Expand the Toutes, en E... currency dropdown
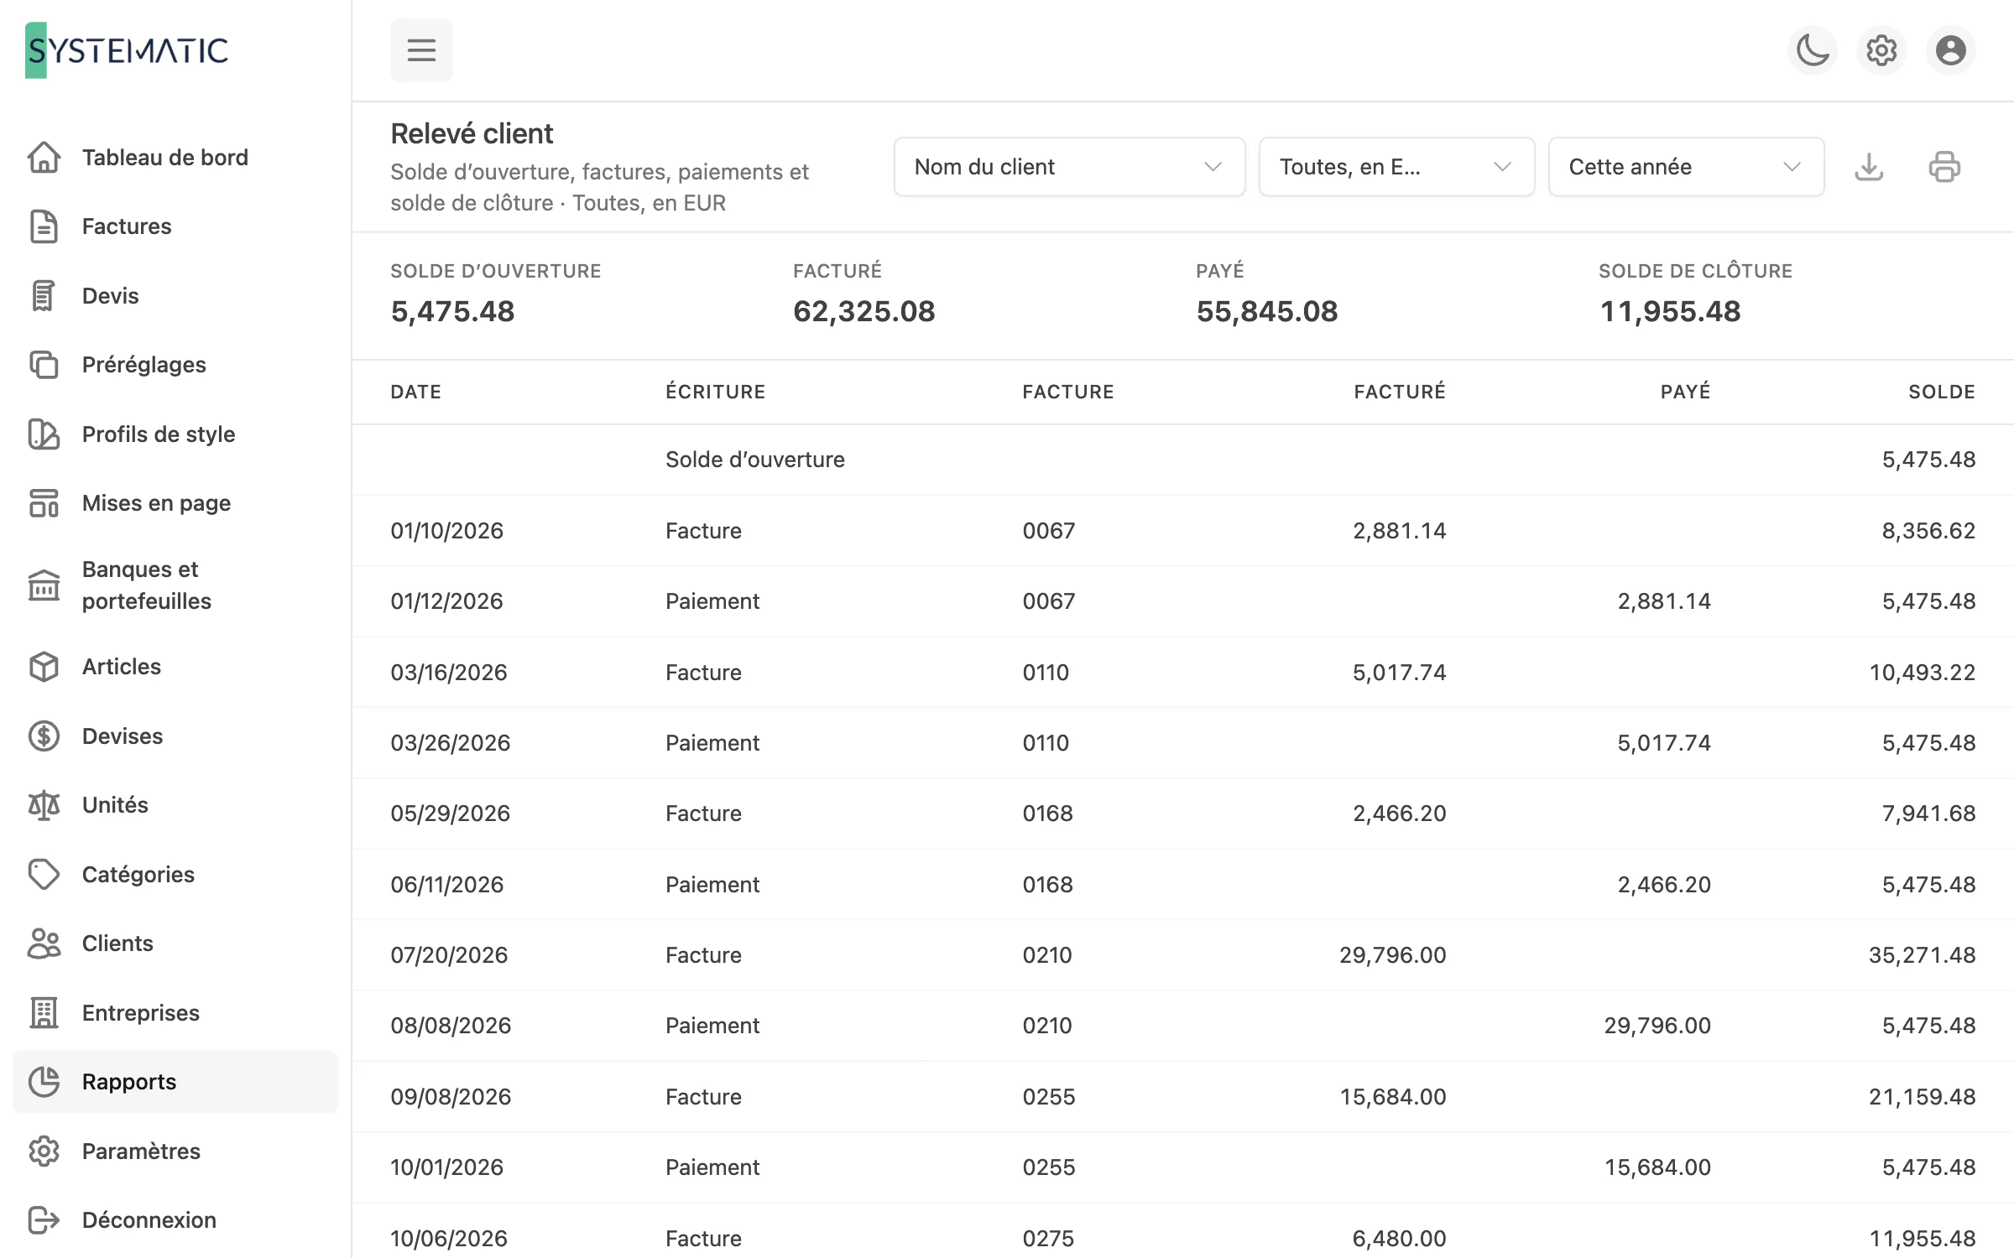The height and width of the screenshot is (1258, 2014). tap(1396, 167)
